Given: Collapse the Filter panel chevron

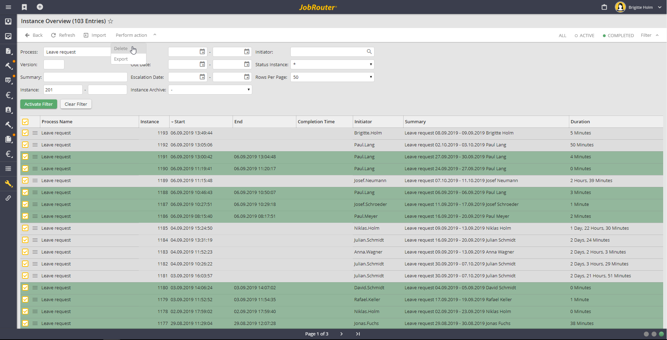Looking at the screenshot, I should point(657,35).
